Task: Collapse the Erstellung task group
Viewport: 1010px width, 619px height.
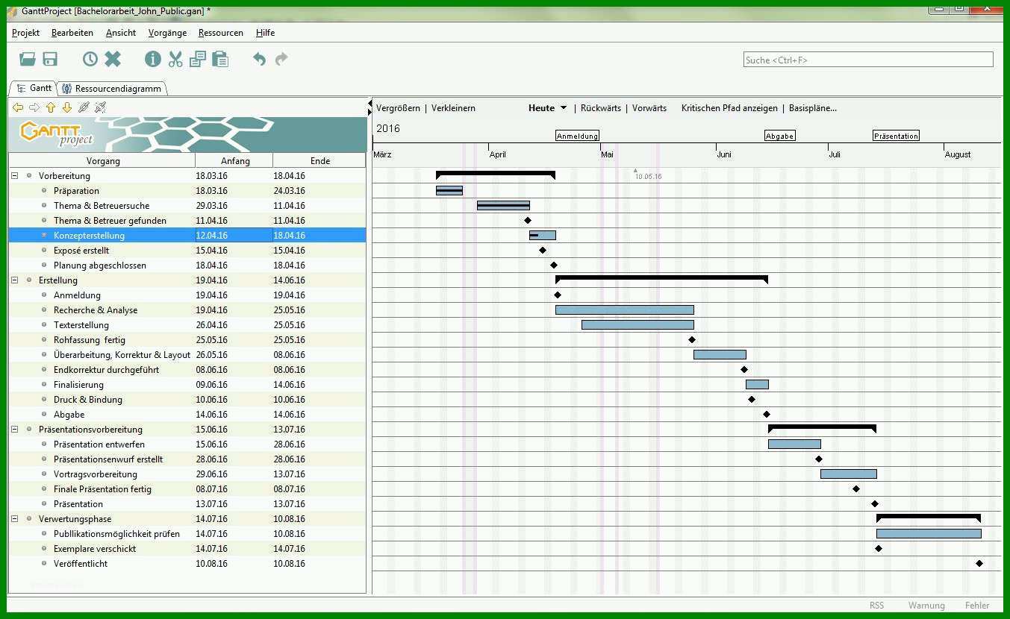Action: coord(14,280)
